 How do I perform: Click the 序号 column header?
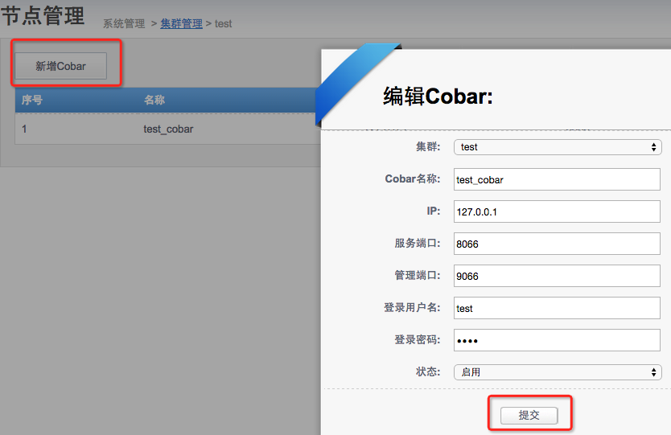click(32, 100)
